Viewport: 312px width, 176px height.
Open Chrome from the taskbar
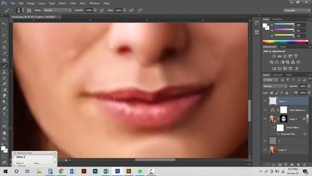pyautogui.click(x=61, y=171)
